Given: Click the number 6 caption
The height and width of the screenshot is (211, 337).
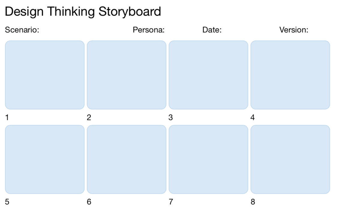Looking at the screenshot, I should coord(89,202).
